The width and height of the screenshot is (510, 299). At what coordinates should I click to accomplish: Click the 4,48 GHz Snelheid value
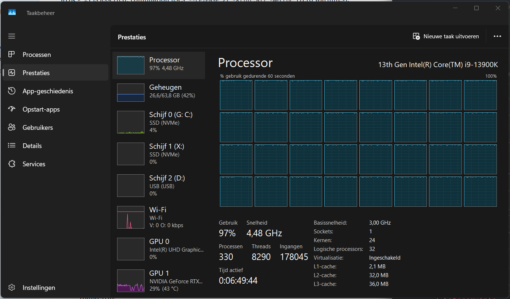point(264,233)
